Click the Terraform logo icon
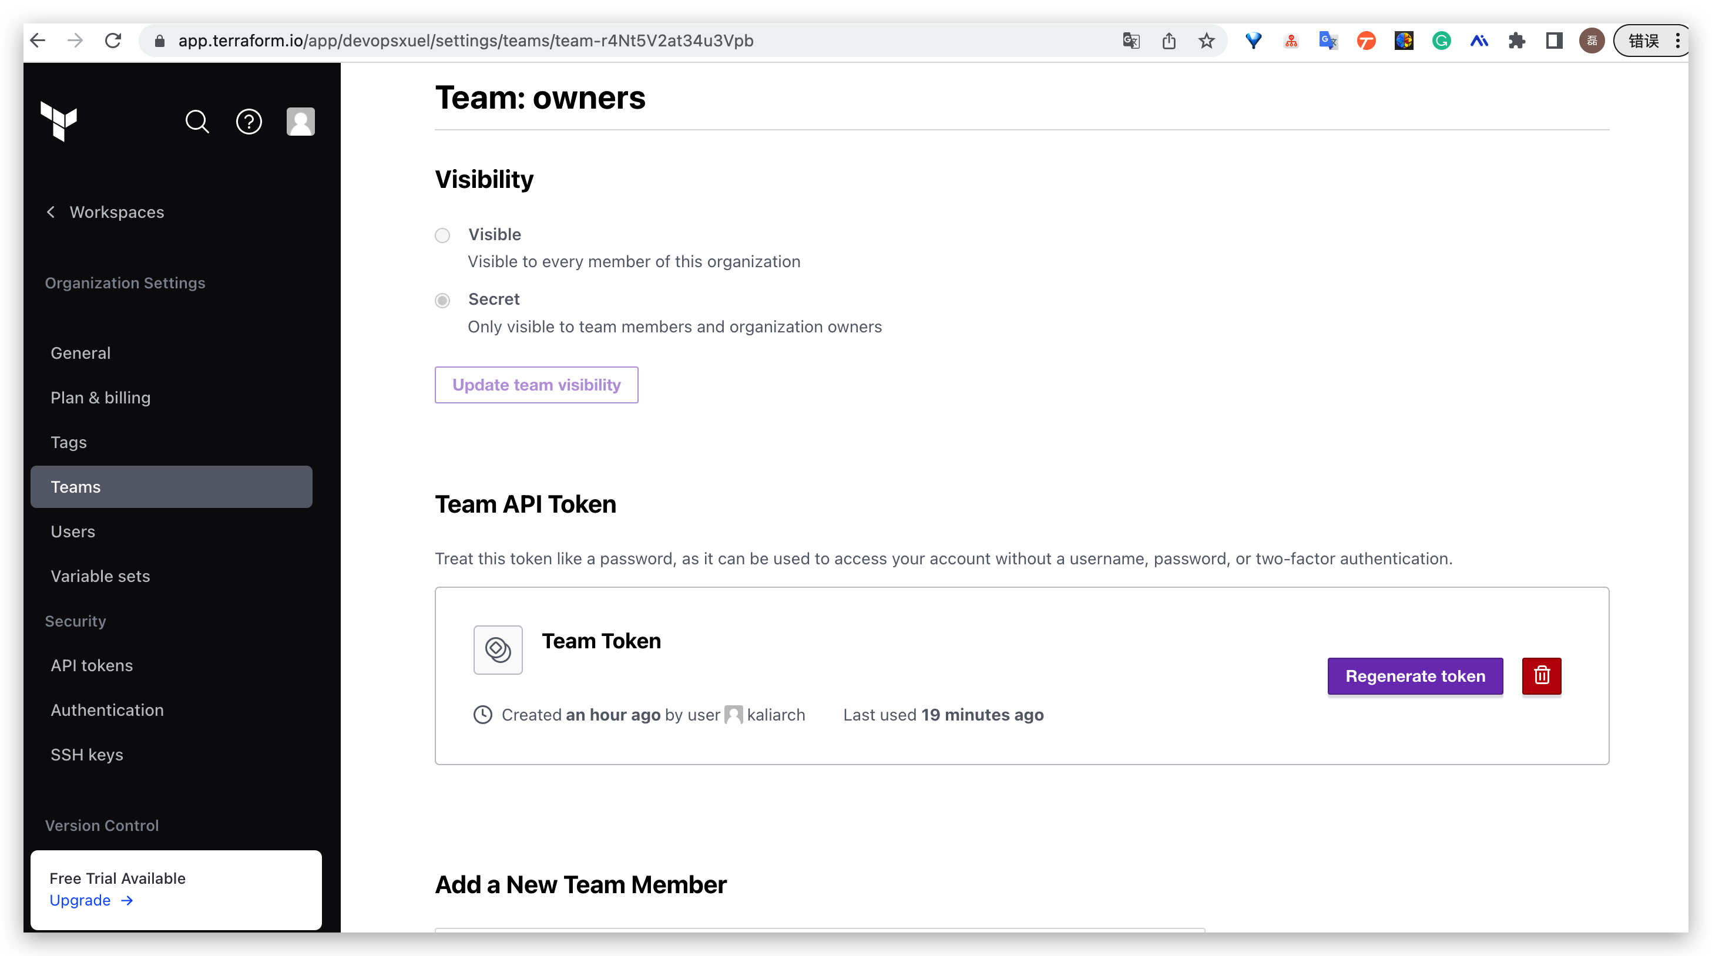Screen dimensions: 1712x956 [59, 122]
